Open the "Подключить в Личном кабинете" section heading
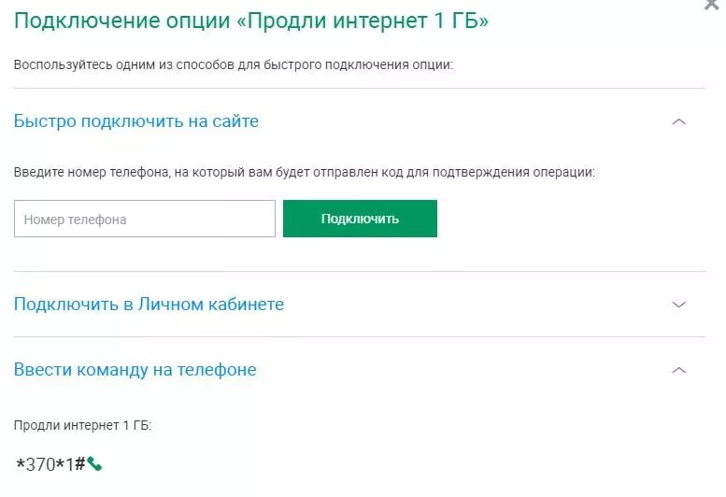Viewport: 726px width, 497px height. coord(149,304)
